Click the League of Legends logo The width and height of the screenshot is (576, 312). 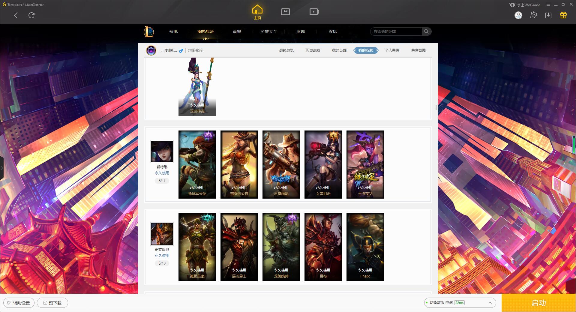149,31
